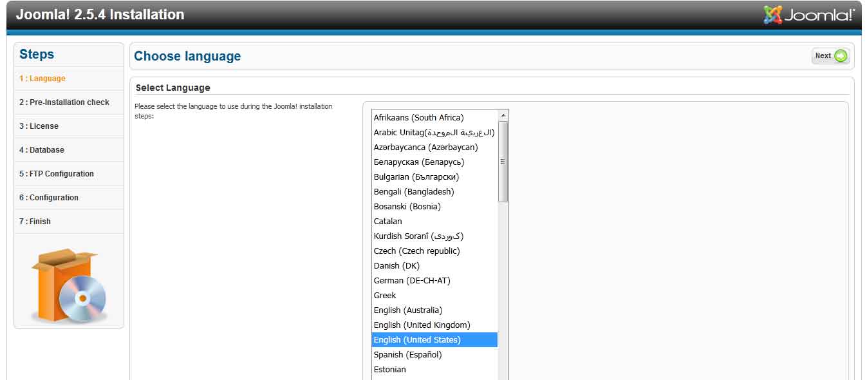Select step 3: License
The width and height of the screenshot is (867, 380).
pyautogui.click(x=69, y=126)
